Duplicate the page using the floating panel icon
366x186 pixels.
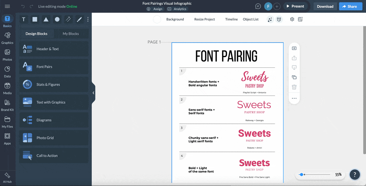(294, 77)
